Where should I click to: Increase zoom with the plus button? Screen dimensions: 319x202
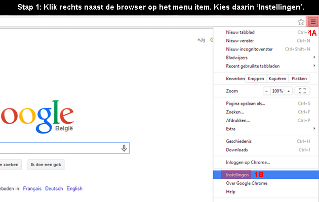point(289,91)
